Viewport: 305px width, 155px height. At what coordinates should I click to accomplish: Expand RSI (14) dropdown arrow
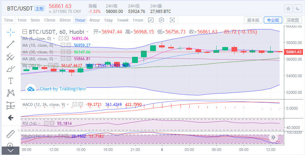point(39,124)
